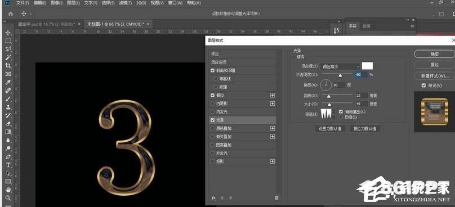Add another 内阴影 effect with plus icon

coord(272,103)
